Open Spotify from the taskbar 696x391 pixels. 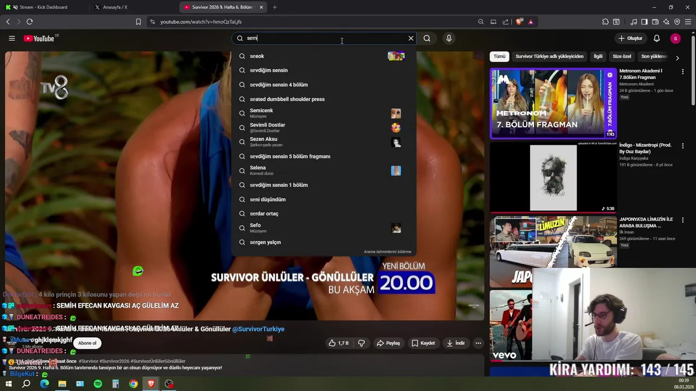click(98, 384)
